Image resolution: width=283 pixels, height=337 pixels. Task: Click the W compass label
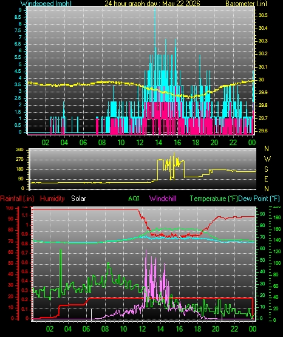267,159
